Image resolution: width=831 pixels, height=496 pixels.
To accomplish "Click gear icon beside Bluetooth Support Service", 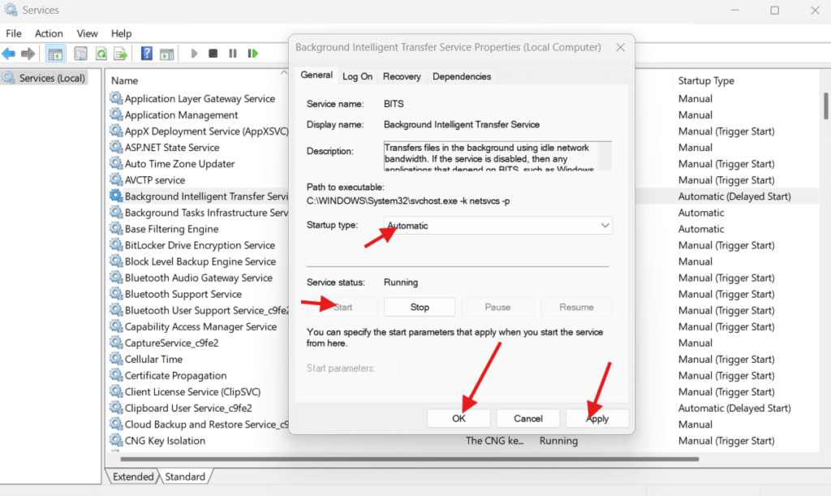I will coord(116,294).
